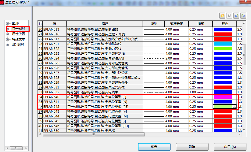Click description ending with 电位类型 [M]
This screenshot has width=251, height=152.
tap(105, 116)
